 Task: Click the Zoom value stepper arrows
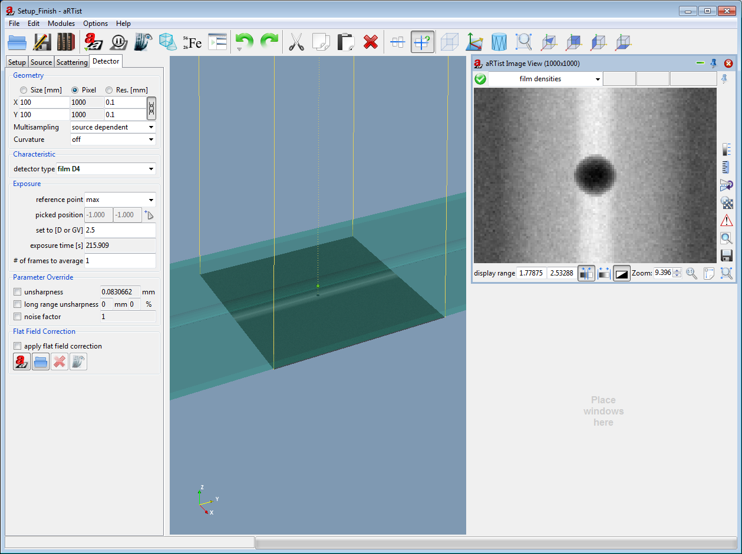677,273
